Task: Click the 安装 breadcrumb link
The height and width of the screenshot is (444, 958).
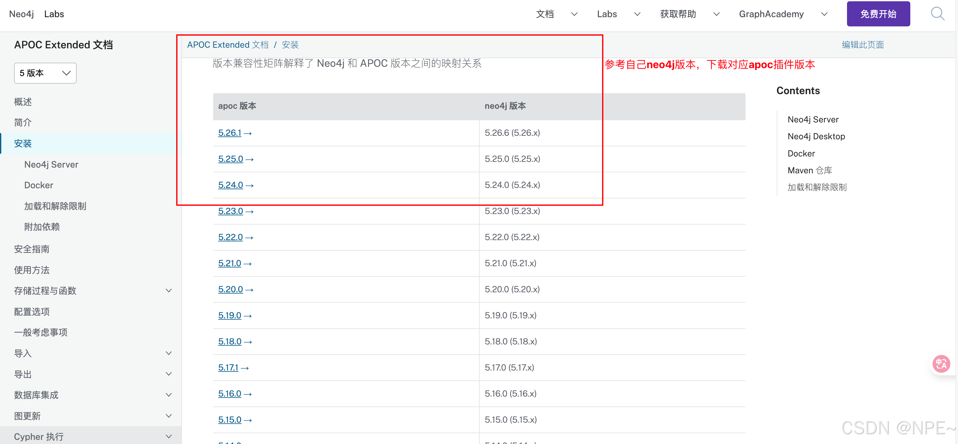Action: [290, 45]
